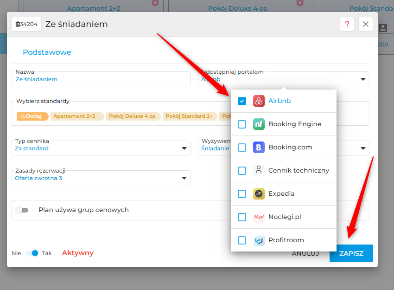This screenshot has width=394, height=290.
Task: Click the Pokój Deluxe 4 os. column header
Action: pos(238,8)
